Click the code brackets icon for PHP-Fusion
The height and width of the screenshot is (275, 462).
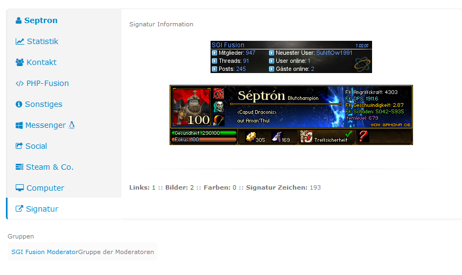(x=19, y=83)
